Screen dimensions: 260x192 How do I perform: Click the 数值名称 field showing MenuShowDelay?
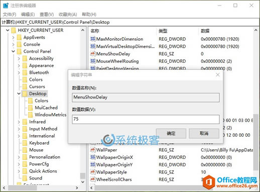point(146,98)
